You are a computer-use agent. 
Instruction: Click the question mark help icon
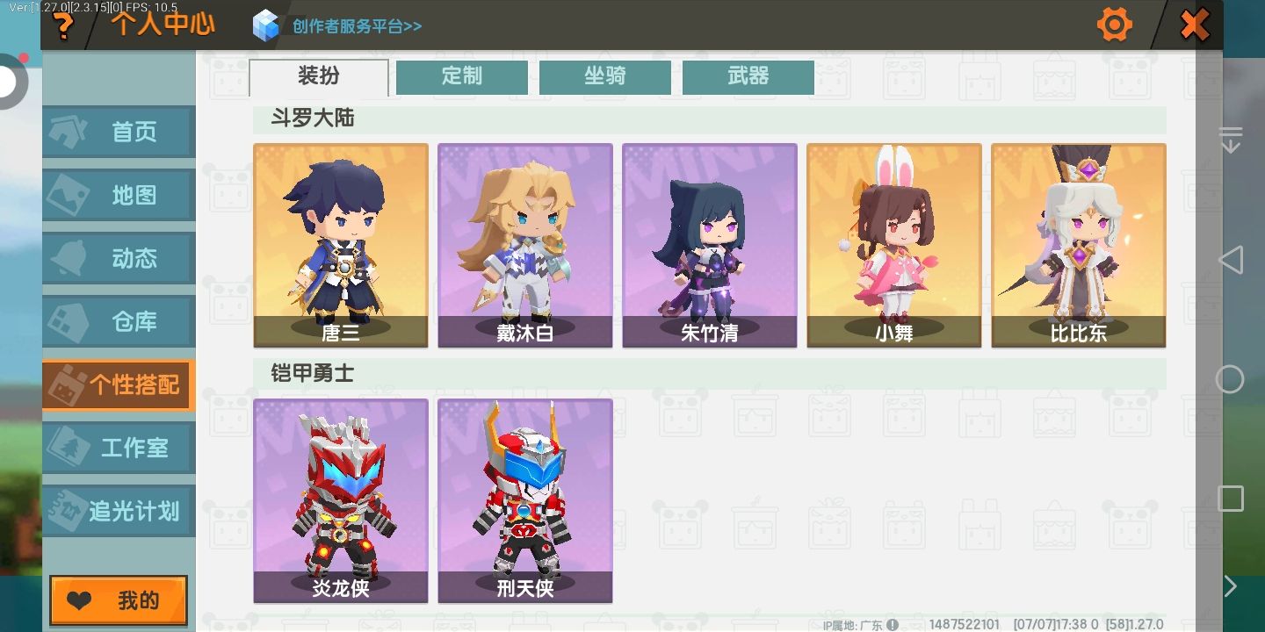tap(63, 26)
